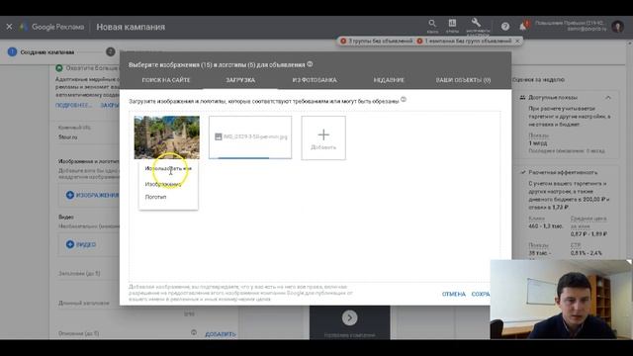The image size is (633, 356).
Task: Switch to 'Ваши объекты (0)' tab
Action: pyautogui.click(x=463, y=80)
